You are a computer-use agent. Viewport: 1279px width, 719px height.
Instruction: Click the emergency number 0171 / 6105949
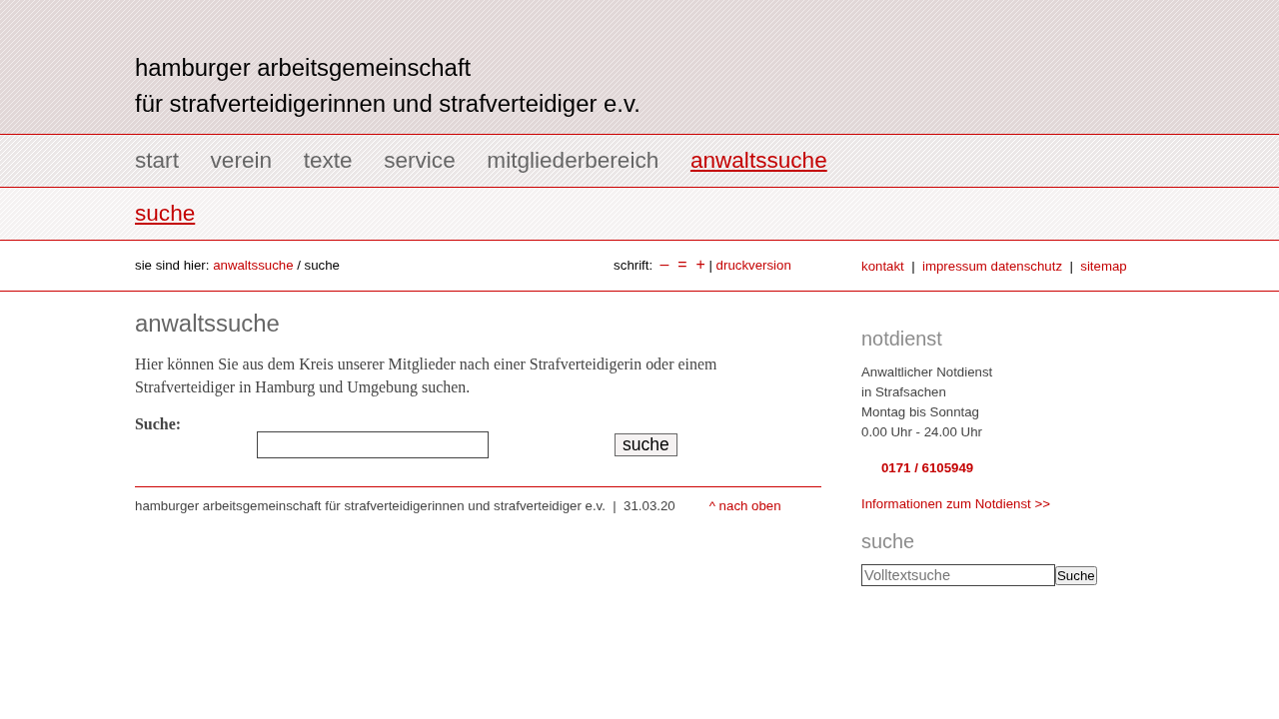tap(927, 468)
